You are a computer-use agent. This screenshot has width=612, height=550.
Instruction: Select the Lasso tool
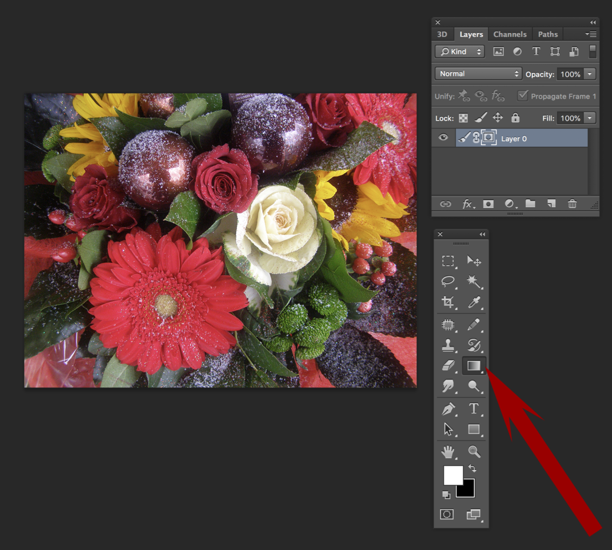coord(448,282)
